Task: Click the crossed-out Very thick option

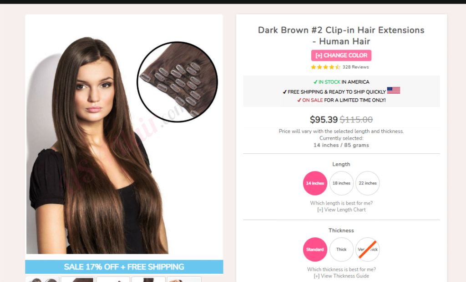Action: tap(368, 249)
